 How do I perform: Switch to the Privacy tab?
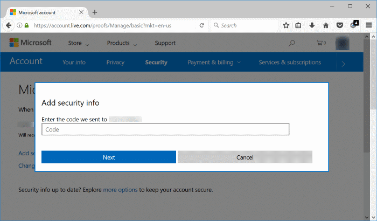tap(115, 63)
